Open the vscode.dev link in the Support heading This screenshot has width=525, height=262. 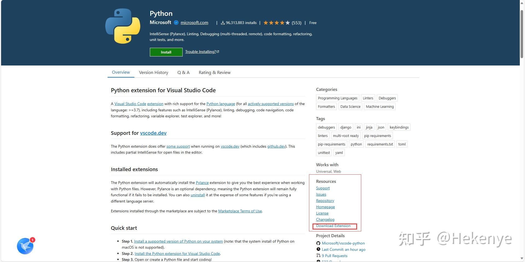click(x=153, y=133)
